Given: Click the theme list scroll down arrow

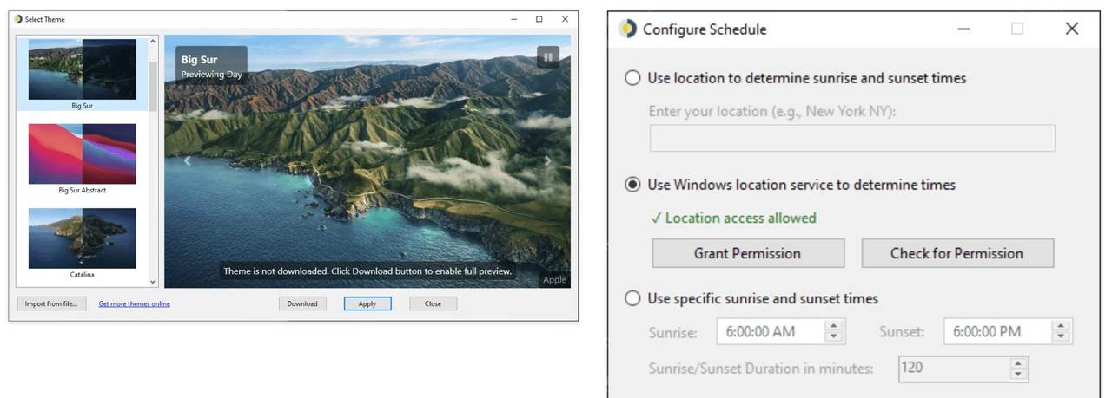Looking at the screenshot, I should 154,282.
